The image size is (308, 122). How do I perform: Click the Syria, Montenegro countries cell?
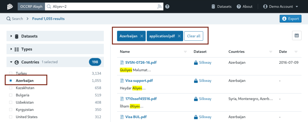(251, 99)
